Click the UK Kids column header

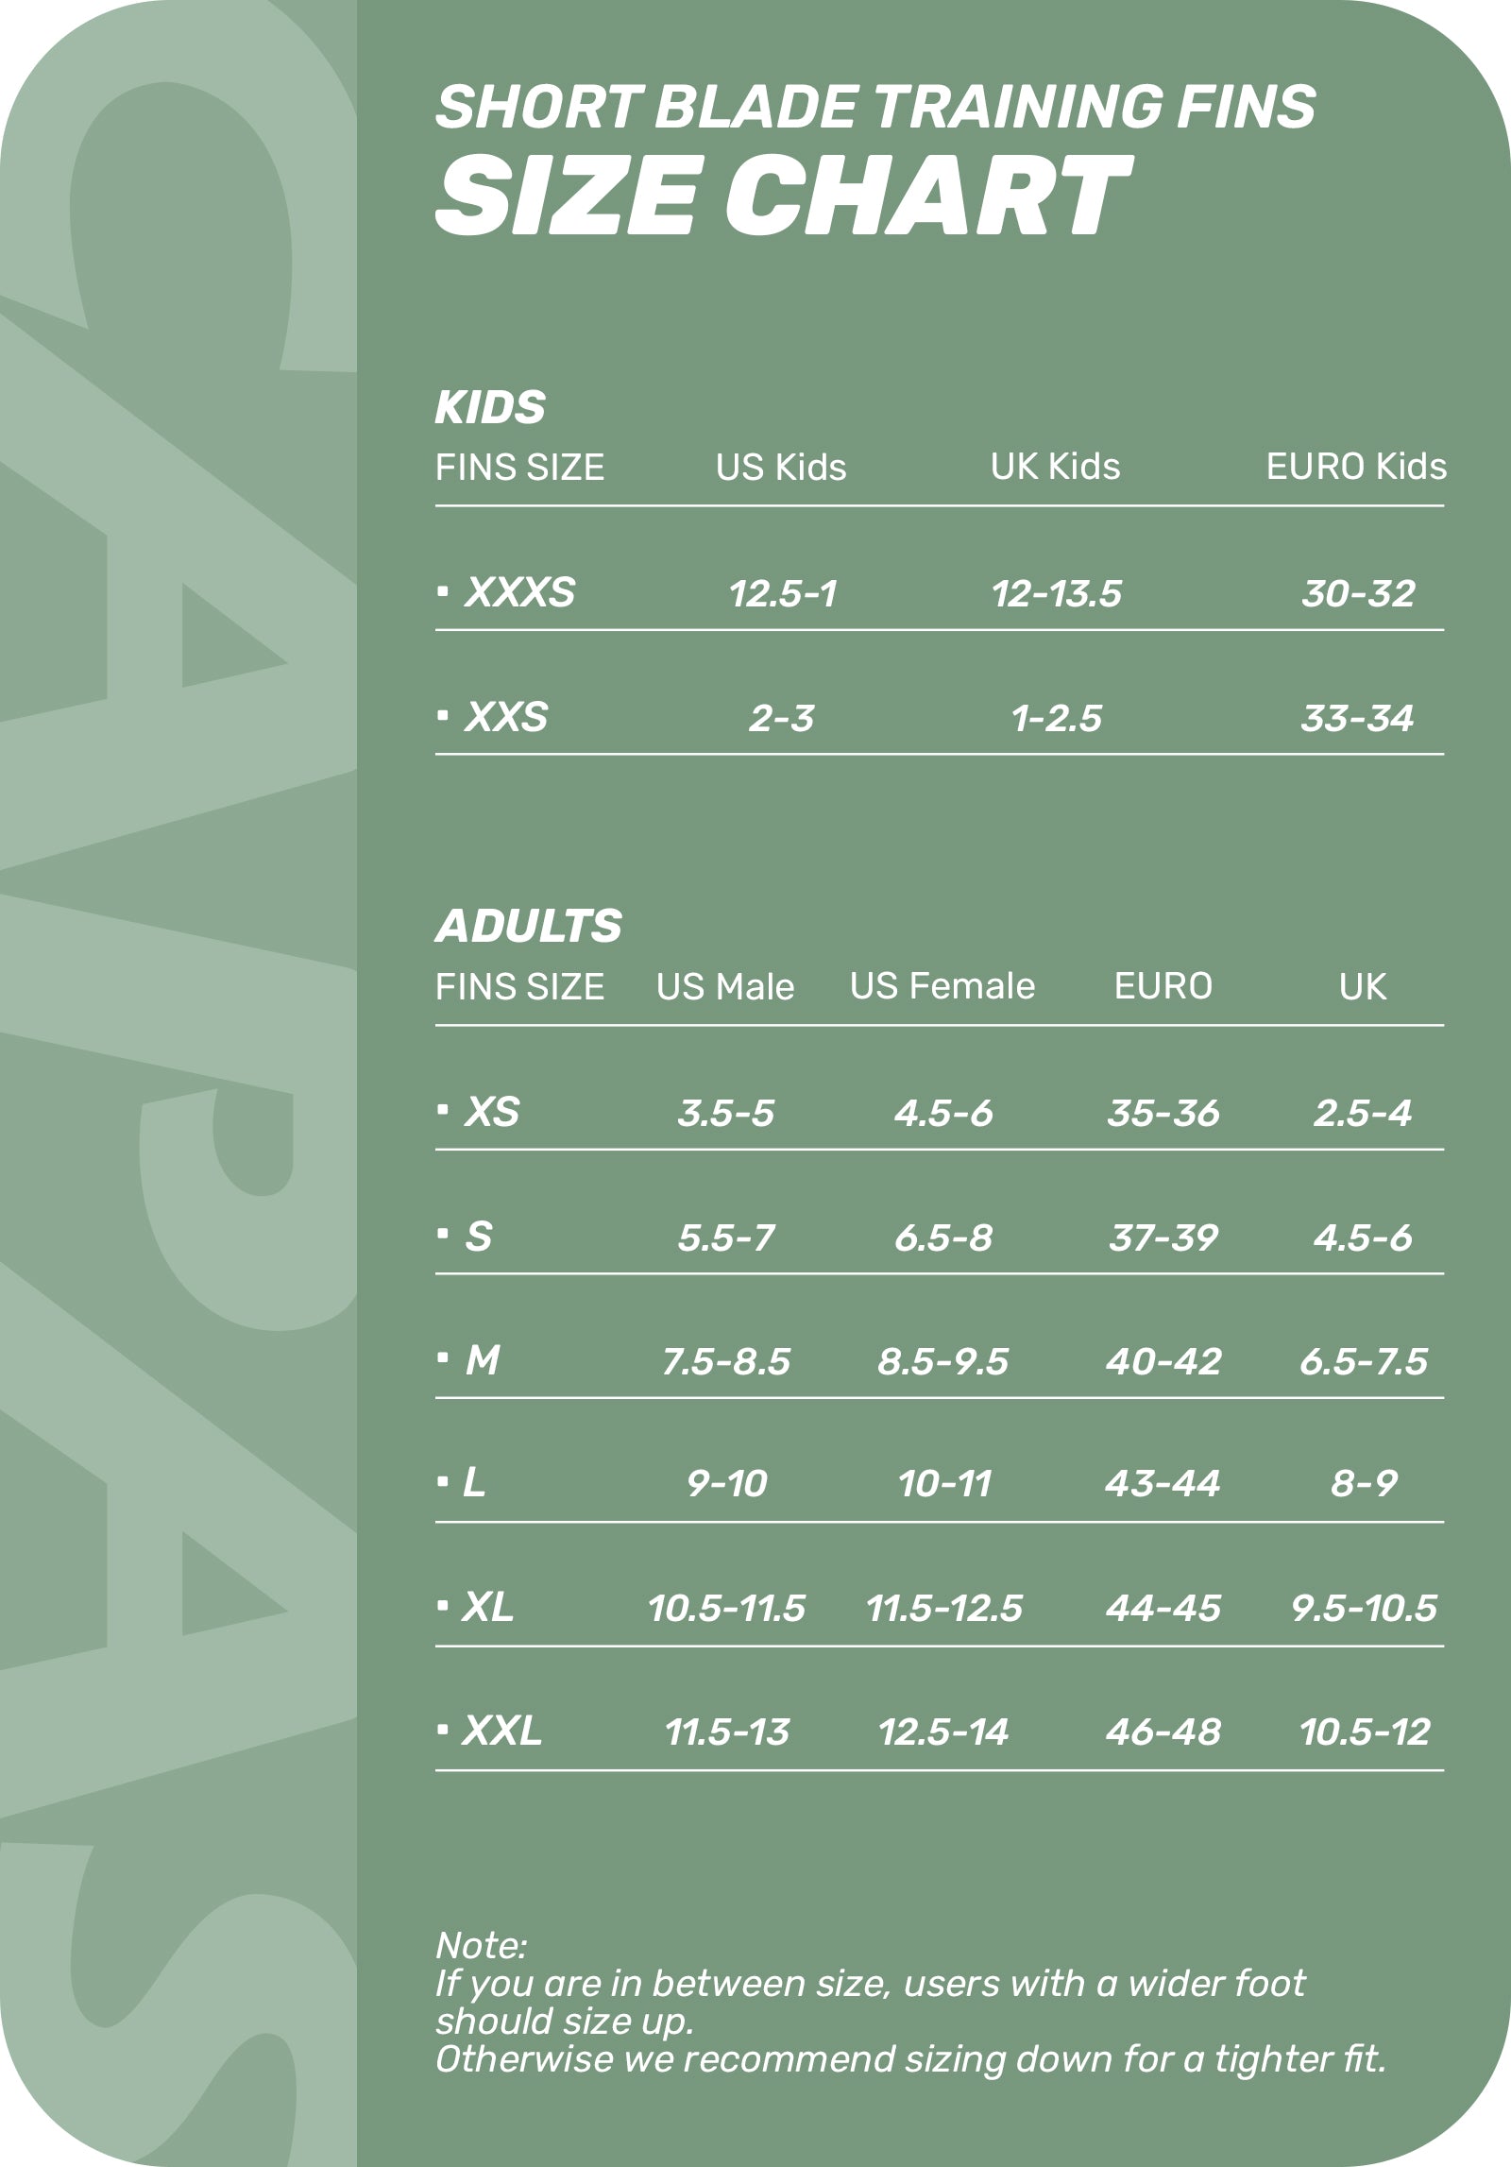[1055, 467]
